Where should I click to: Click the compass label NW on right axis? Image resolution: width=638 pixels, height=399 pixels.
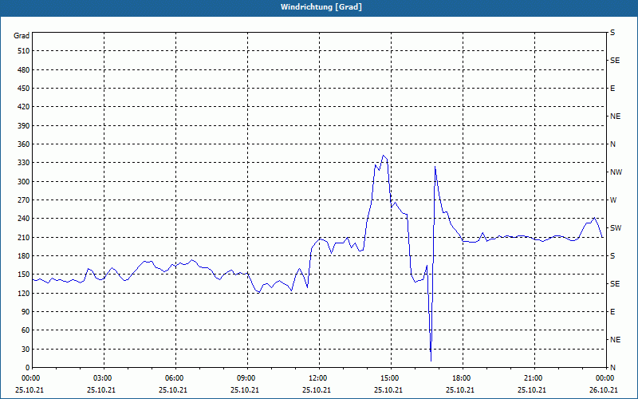[616, 172]
